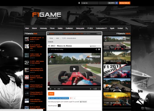154x111 pixels.
Task: Switch the video to fullscreen
Action: 99,89
